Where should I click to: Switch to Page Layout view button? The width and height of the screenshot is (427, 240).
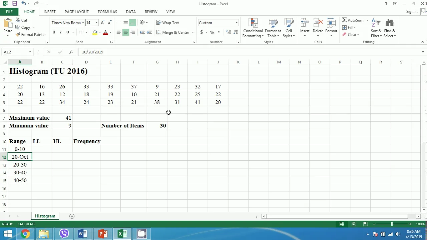tap(354, 224)
